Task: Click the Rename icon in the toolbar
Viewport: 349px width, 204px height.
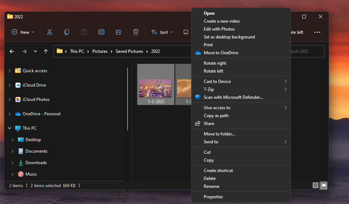Action: [x=101, y=32]
